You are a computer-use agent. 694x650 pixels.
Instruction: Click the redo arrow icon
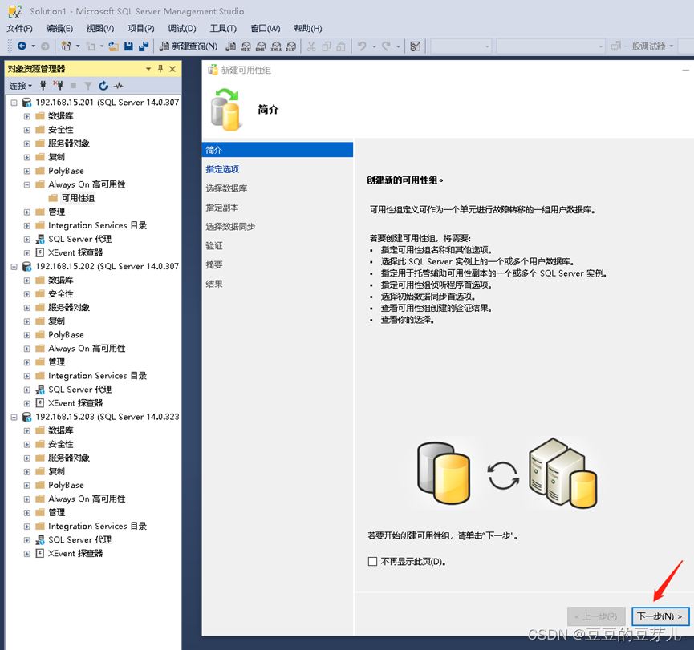click(386, 46)
